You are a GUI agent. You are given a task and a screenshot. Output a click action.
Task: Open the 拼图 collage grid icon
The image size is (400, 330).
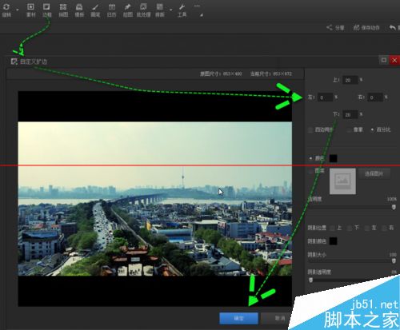pyautogui.click(x=63, y=10)
